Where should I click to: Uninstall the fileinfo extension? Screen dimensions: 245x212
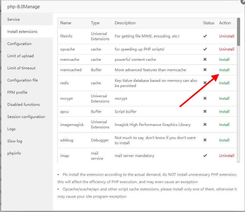pos(226,36)
